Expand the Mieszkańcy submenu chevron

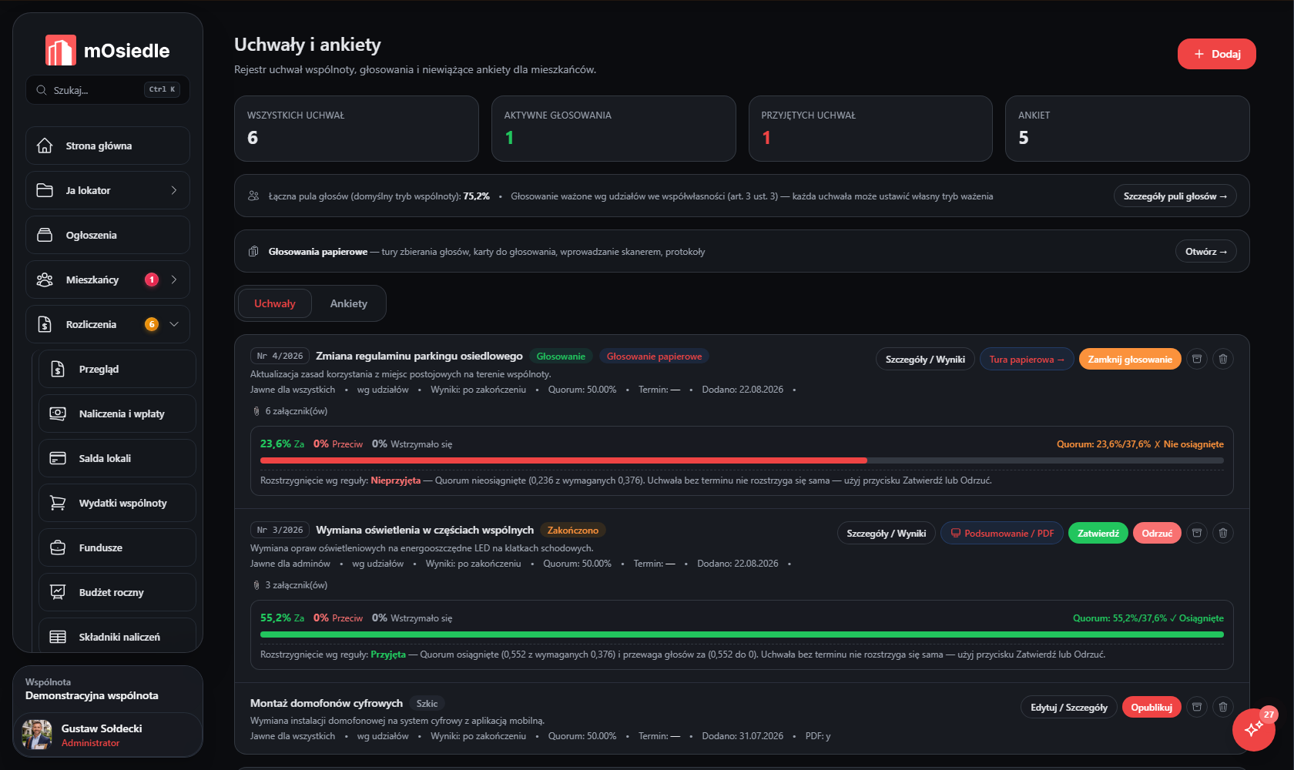tap(174, 280)
